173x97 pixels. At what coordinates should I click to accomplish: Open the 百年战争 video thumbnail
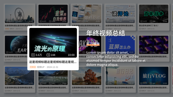(154, 14)
